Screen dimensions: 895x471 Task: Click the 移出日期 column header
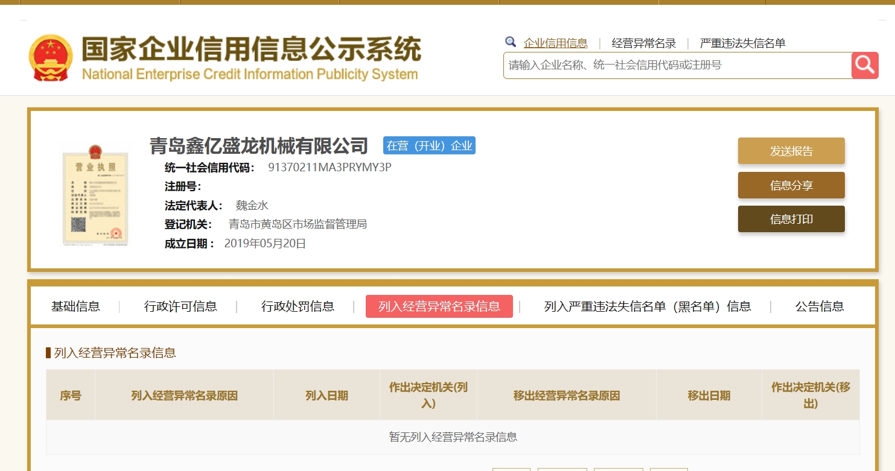click(x=709, y=396)
